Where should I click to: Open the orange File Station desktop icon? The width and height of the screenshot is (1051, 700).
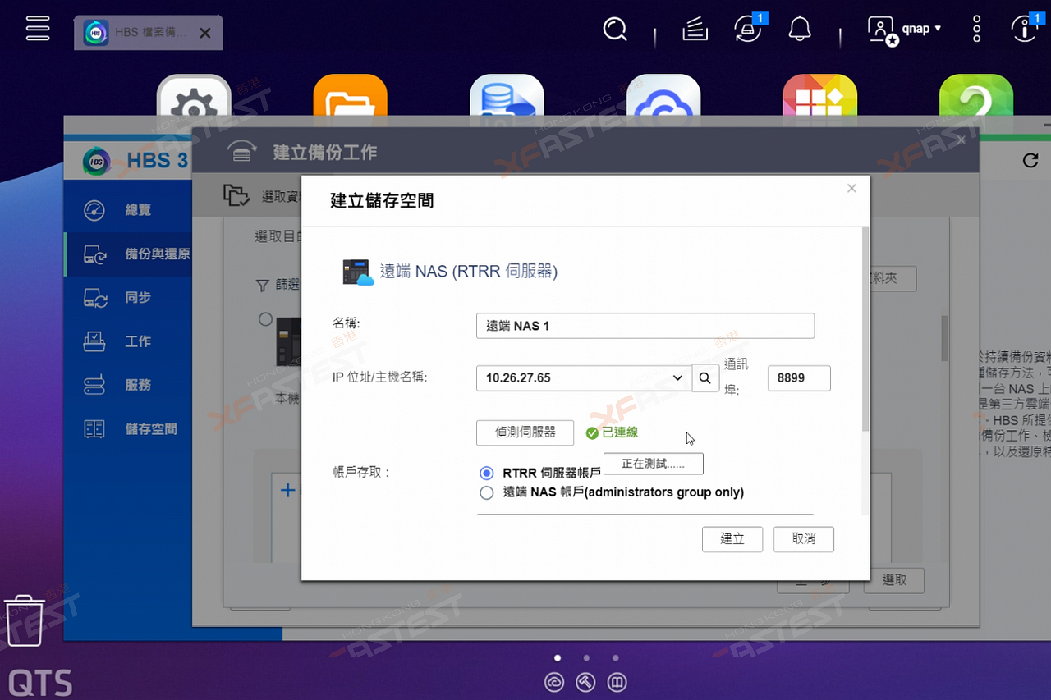point(351,97)
